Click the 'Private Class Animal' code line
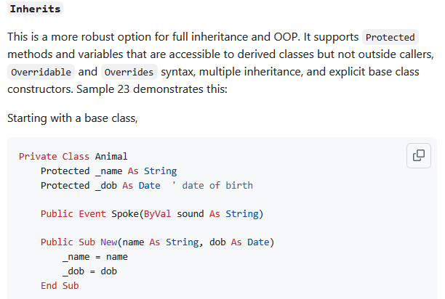 [x=73, y=156]
